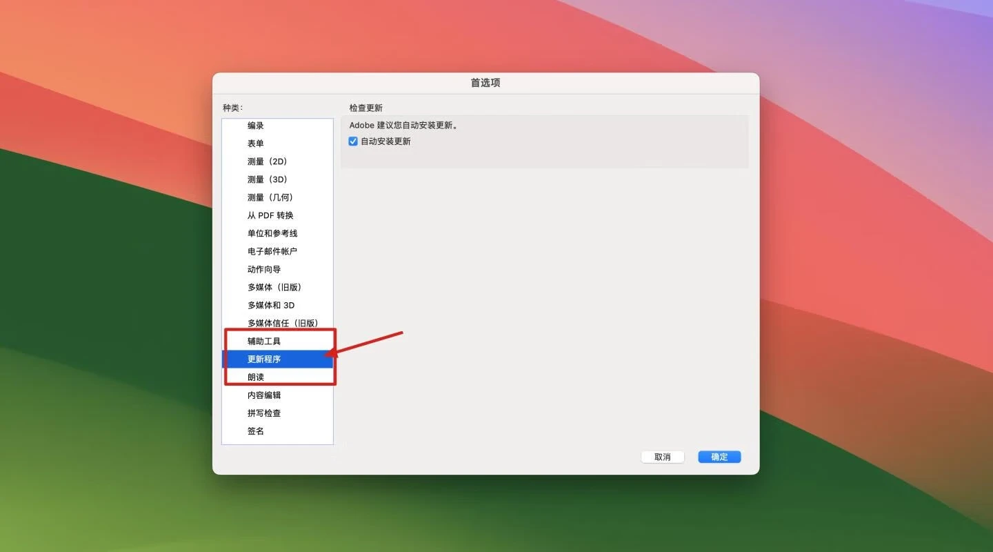
Task: Select 编录 in the category list
Action: [x=256, y=126]
